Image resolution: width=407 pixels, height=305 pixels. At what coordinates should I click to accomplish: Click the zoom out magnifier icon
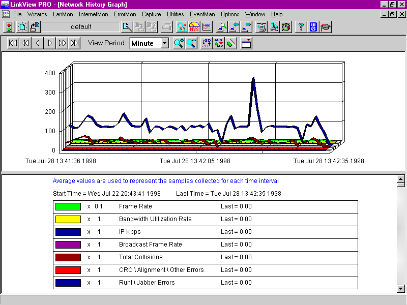point(191,43)
